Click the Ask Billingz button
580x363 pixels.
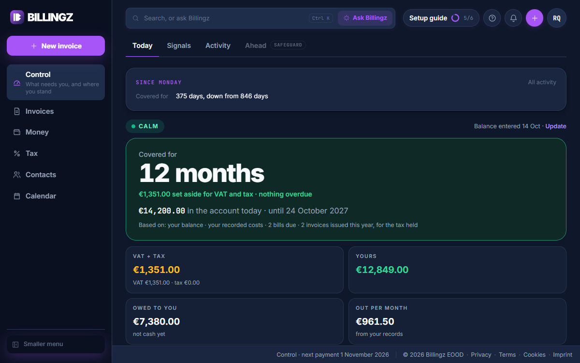tap(365, 18)
